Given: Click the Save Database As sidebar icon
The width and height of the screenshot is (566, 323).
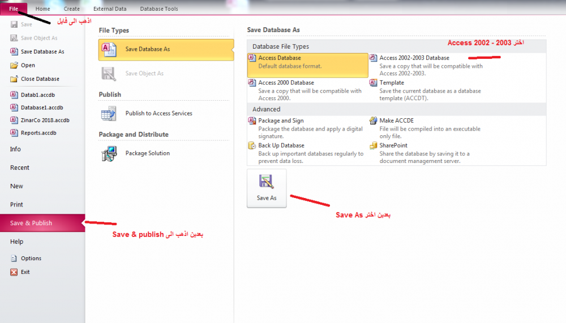Looking at the screenshot, I should pyautogui.click(x=14, y=51).
